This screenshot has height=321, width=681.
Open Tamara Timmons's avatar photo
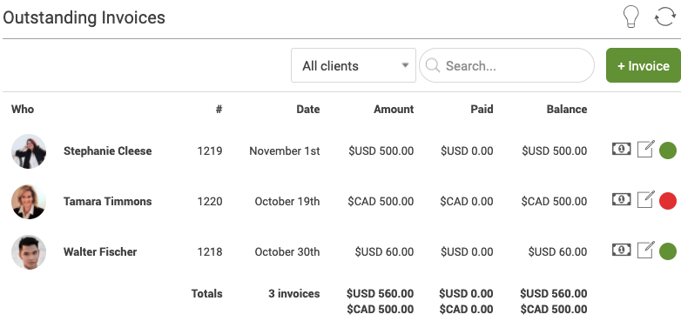click(29, 201)
